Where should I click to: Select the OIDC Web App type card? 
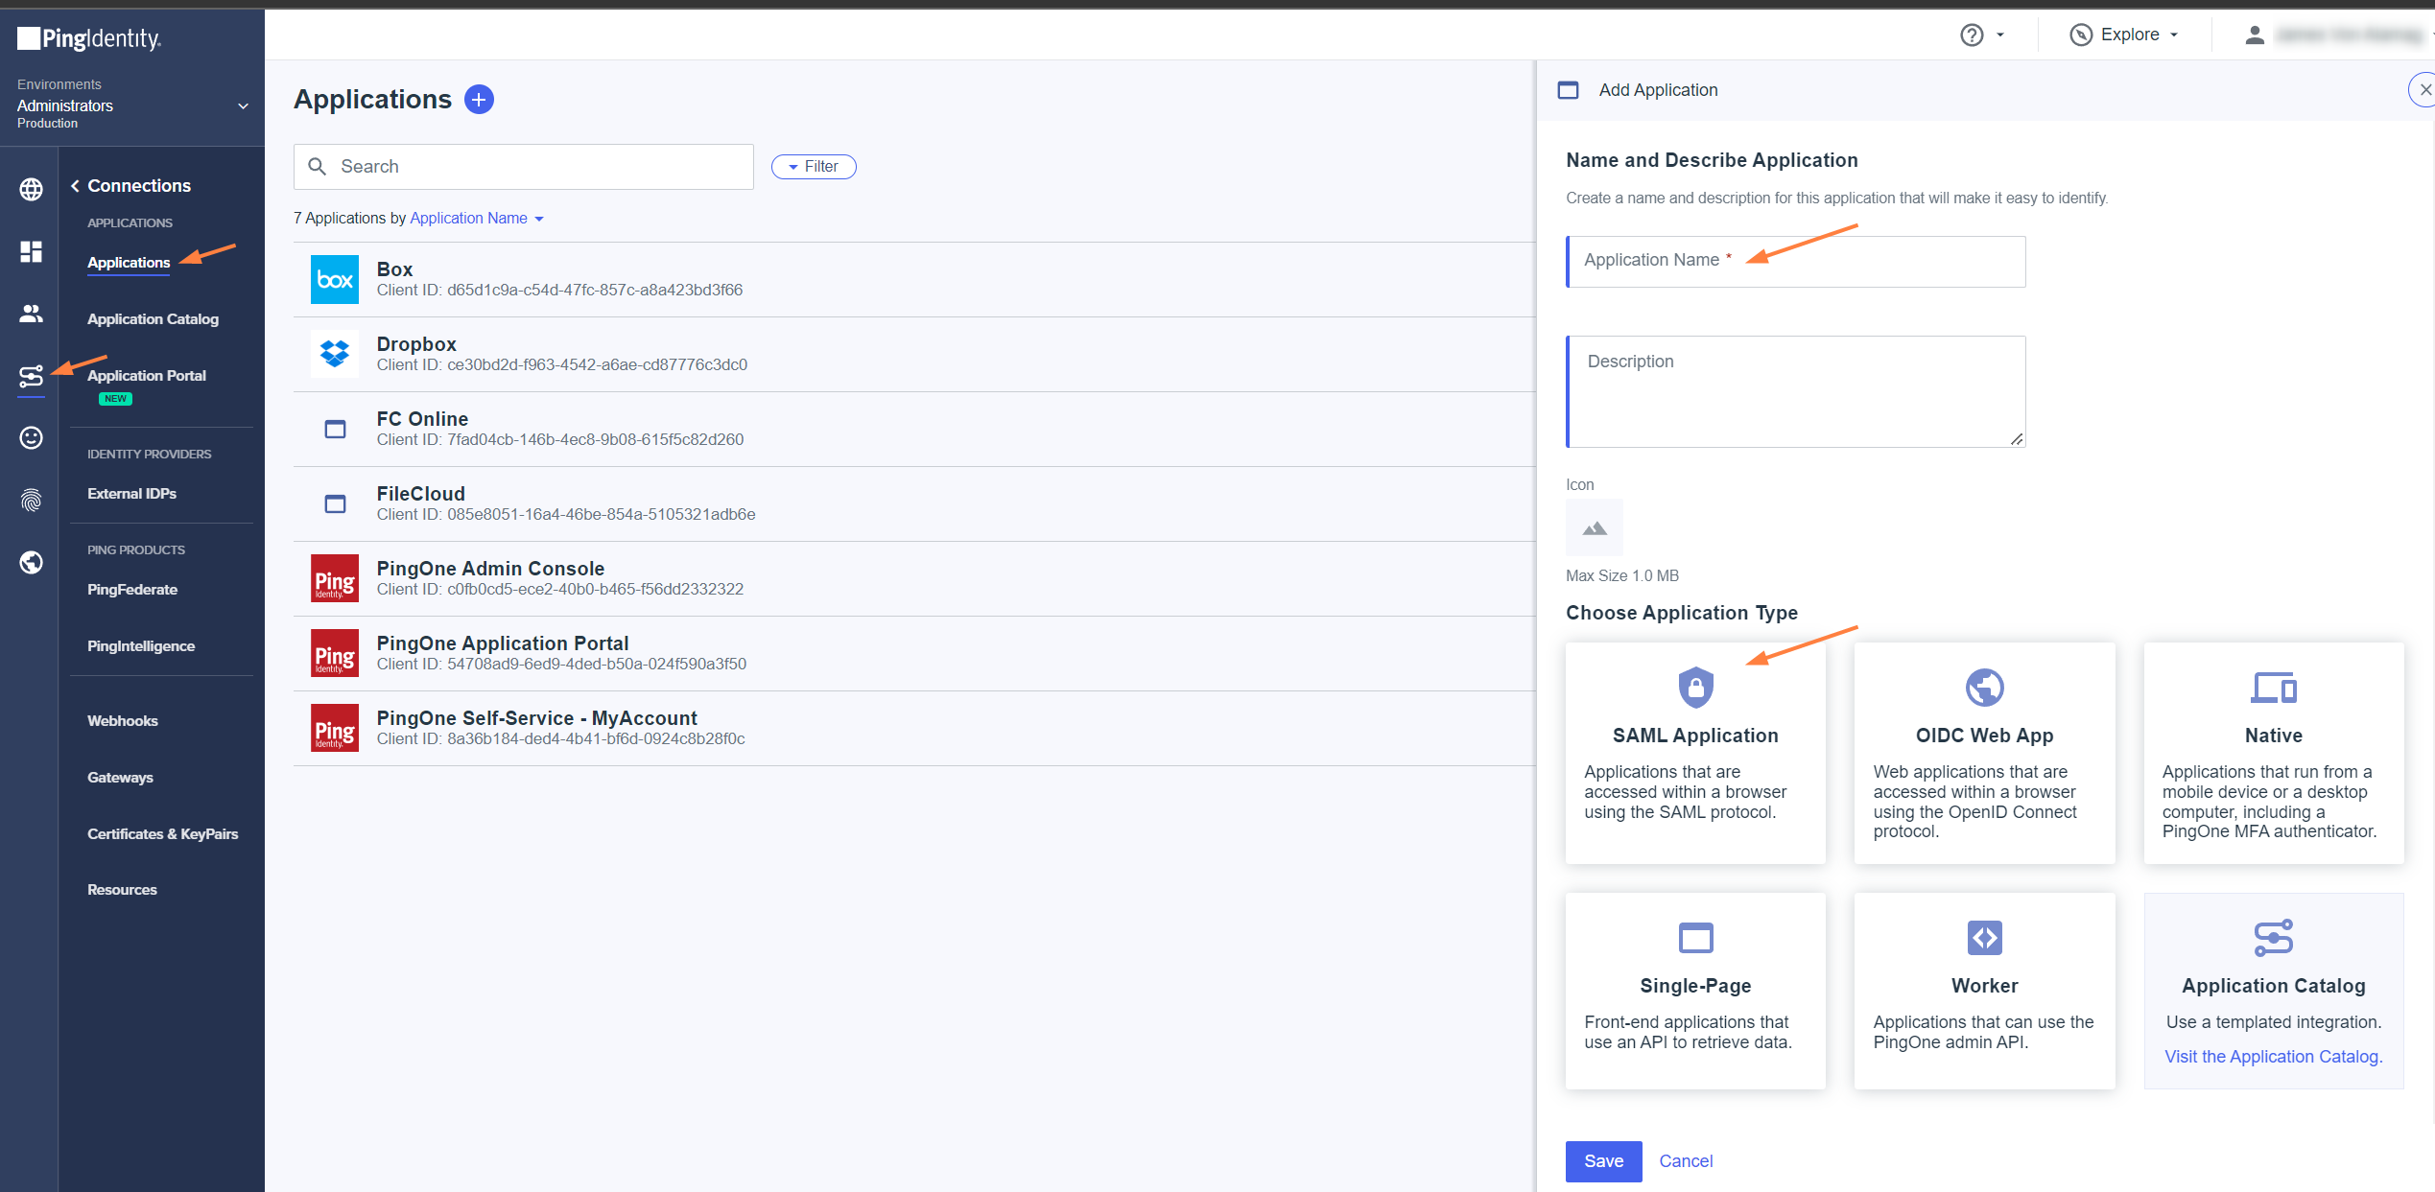point(1984,752)
